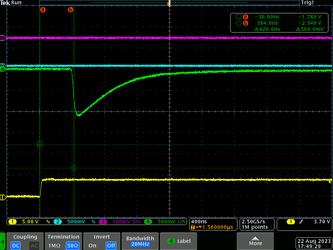Click the orange cursor b marker at top
The width and height of the screenshot is (333, 250).
[x=70, y=10]
